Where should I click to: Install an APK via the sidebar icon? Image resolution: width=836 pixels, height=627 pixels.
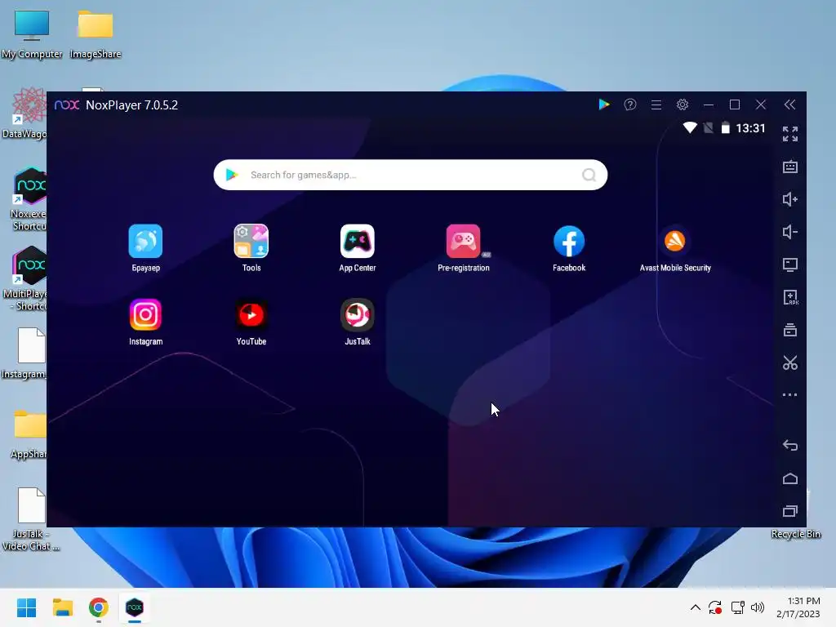pos(790,297)
